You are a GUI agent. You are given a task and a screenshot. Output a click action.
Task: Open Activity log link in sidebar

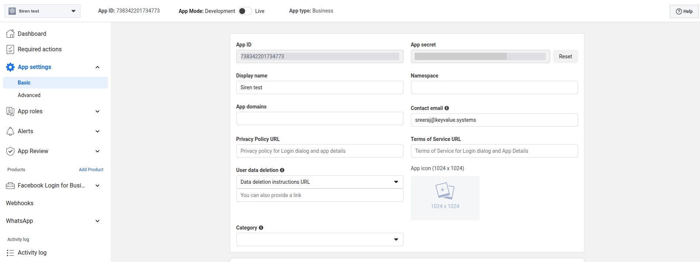pyautogui.click(x=32, y=252)
